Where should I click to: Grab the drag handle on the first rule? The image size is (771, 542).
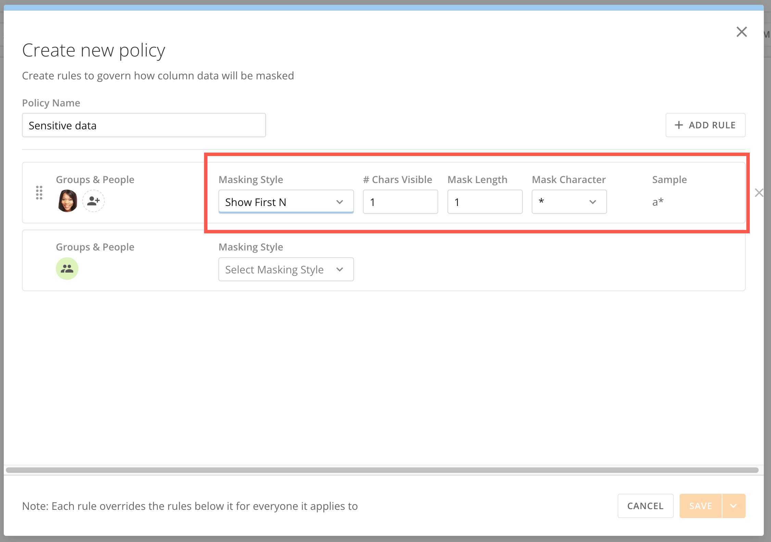click(39, 193)
